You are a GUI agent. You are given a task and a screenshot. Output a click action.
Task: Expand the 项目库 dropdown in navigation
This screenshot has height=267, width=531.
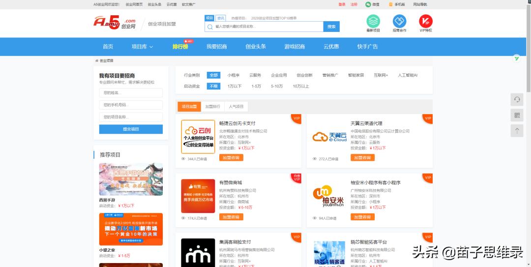pyautogui.click(x=142, y=47)
